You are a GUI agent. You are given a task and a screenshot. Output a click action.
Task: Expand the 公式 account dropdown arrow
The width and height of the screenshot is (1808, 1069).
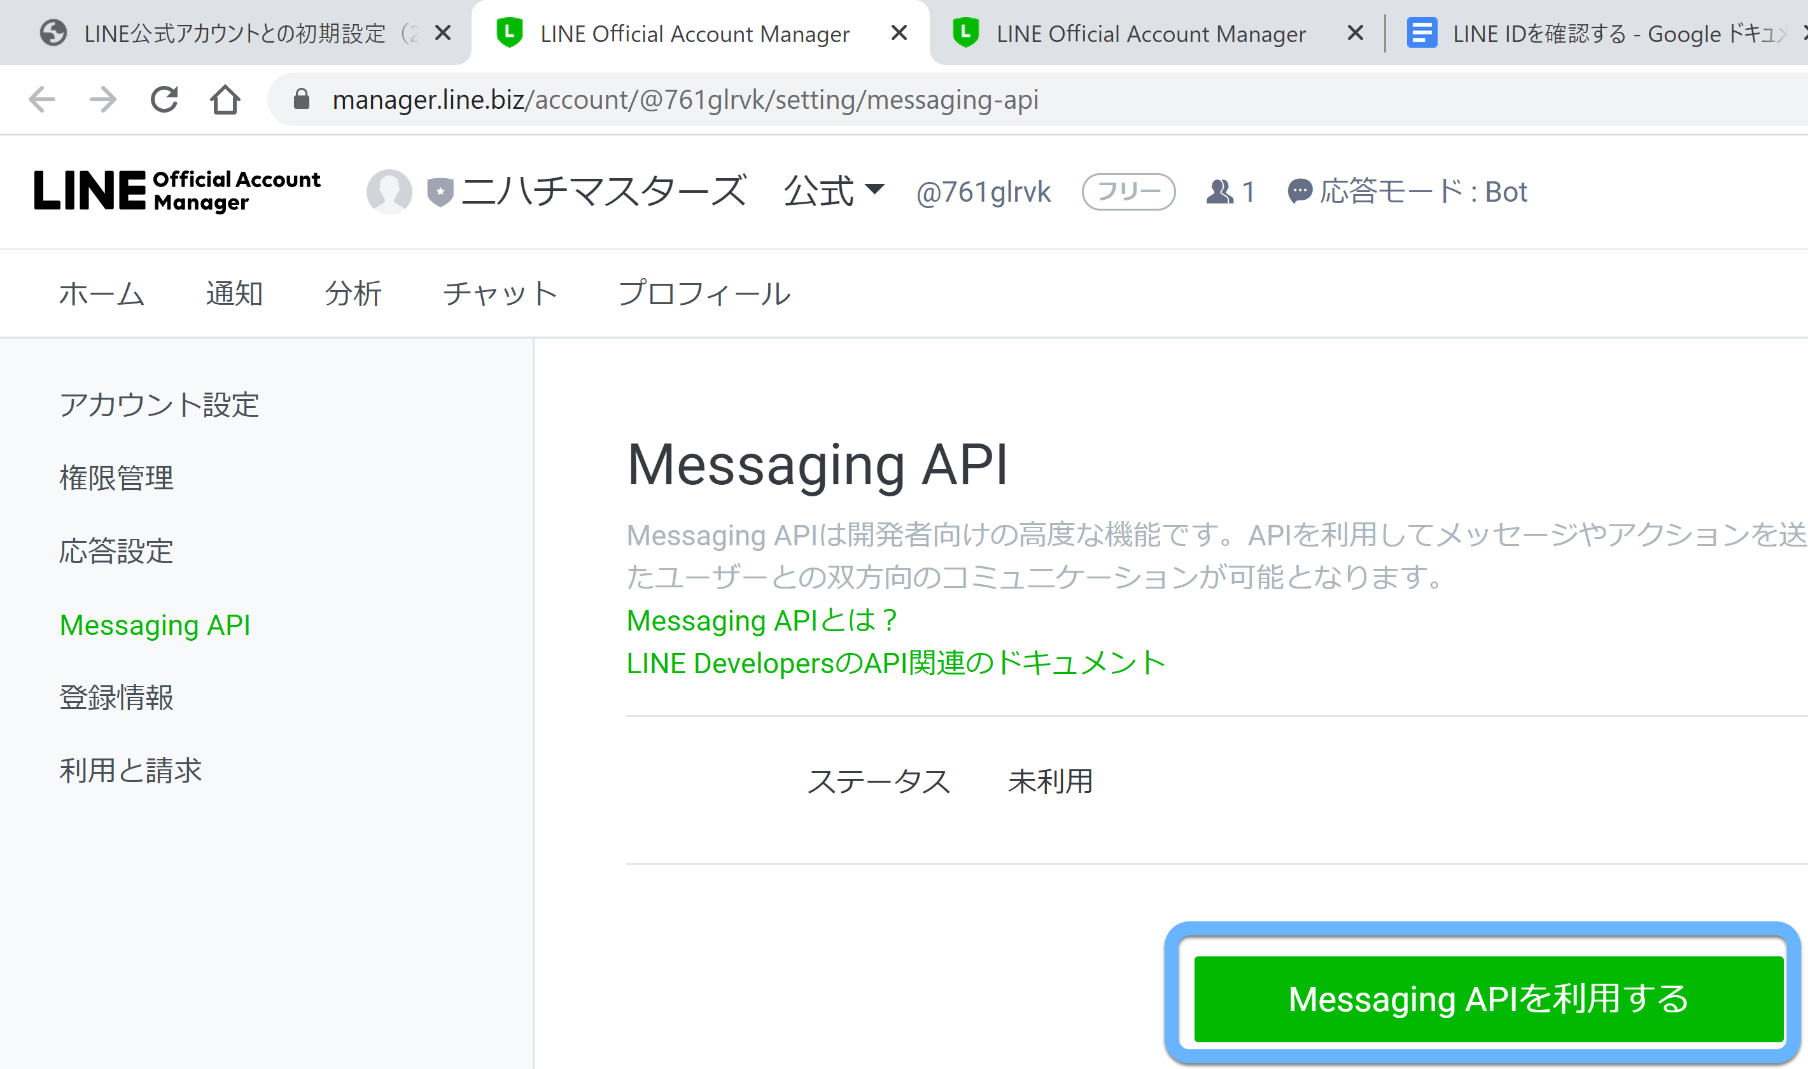(874, 190)
